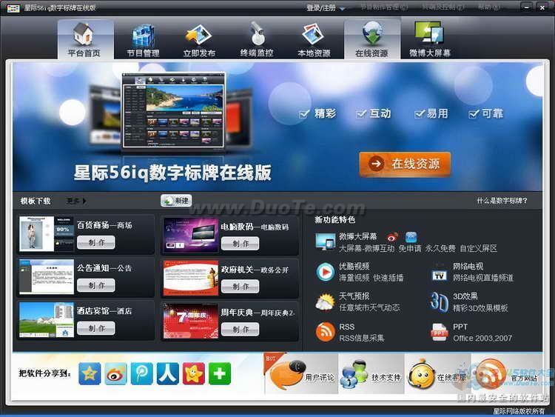The image size is (555, 417).
Task: Click the 网络电视直播频道 text
Action: 483,278
